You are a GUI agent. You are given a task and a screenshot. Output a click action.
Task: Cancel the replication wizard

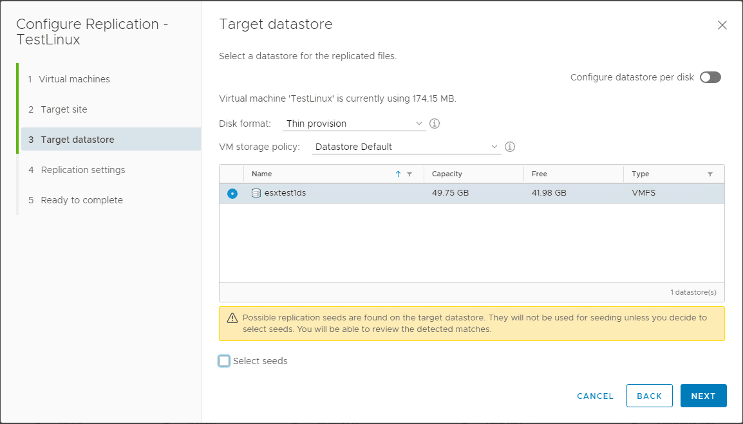click(595, 396)
